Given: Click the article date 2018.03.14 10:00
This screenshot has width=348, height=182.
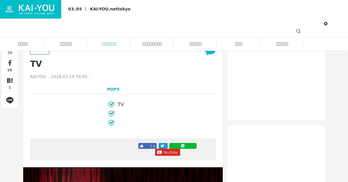Looking at the screenshot, I should [69, 77].
